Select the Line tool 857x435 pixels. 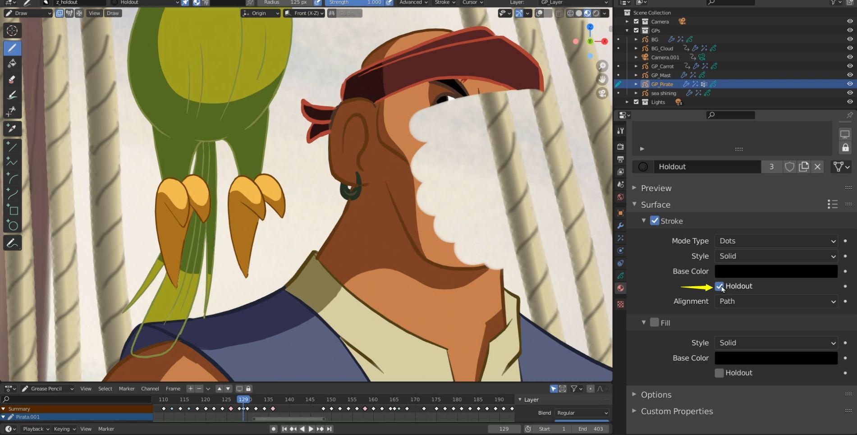tap(12, 147)
